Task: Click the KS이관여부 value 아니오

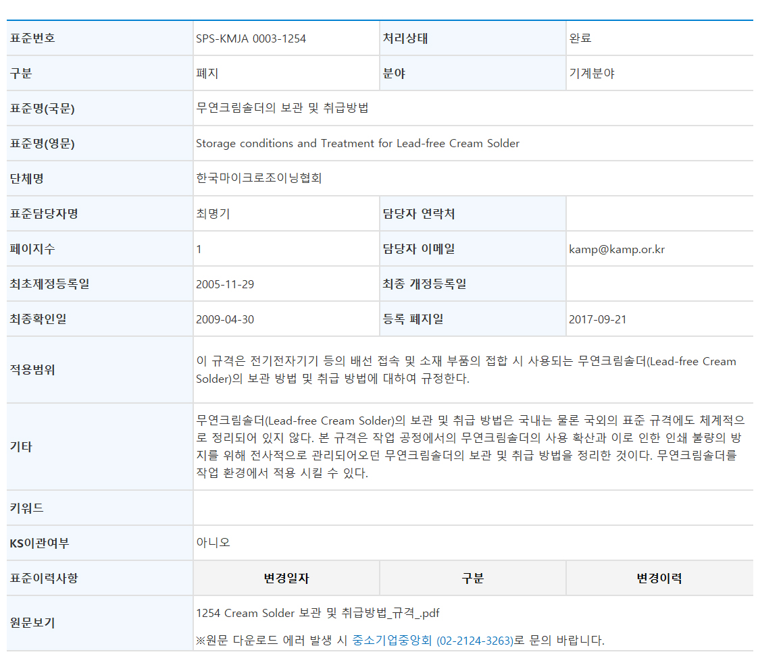Action: tap(213, 543)
